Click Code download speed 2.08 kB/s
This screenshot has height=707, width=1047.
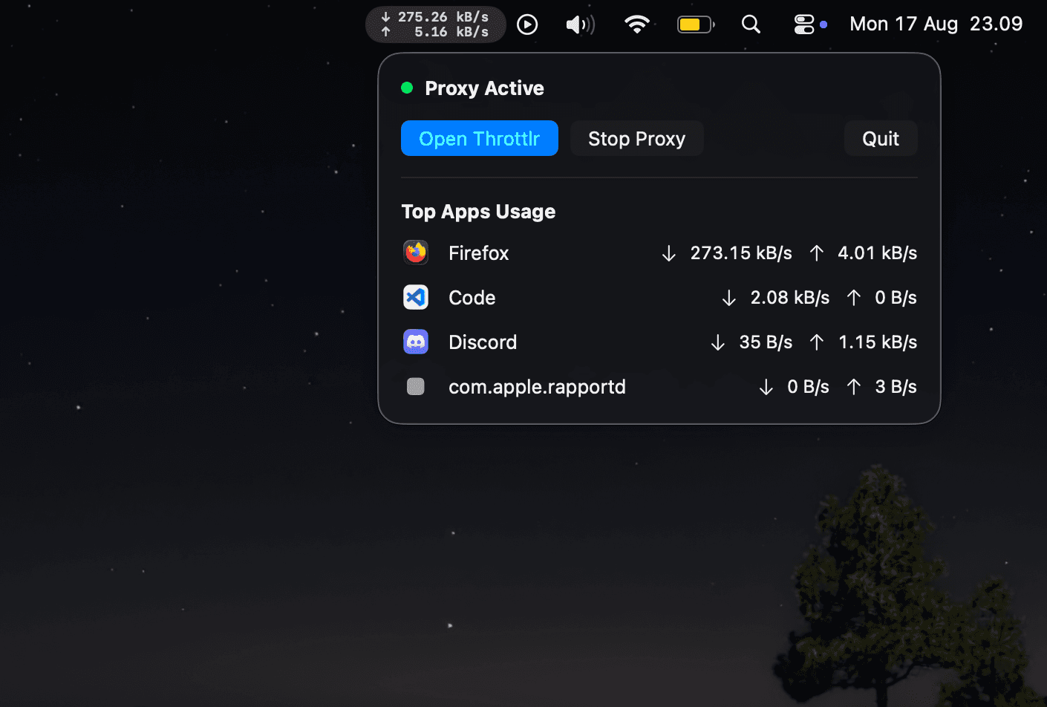coord(789,298)
